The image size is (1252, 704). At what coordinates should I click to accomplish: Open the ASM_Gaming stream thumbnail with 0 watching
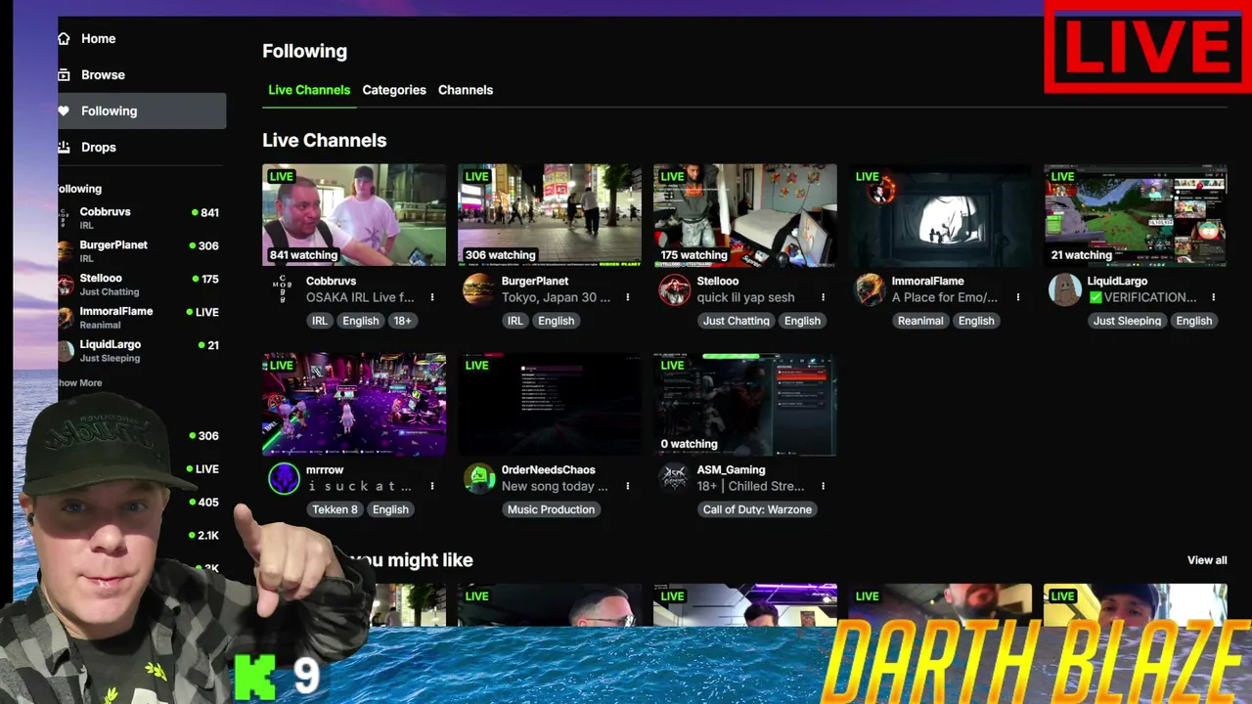[x=745, y=404]
